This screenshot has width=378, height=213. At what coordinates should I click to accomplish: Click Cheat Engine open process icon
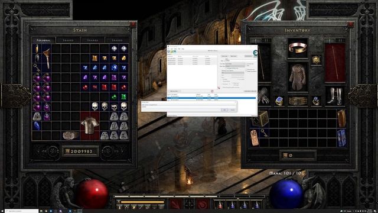(x=169, y=51)
